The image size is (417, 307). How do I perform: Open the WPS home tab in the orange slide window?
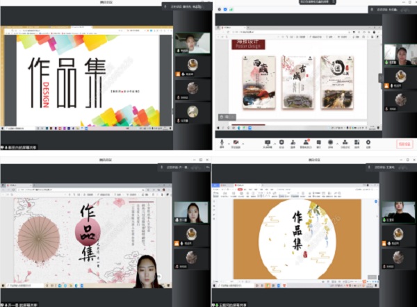(x=215, y=185)
